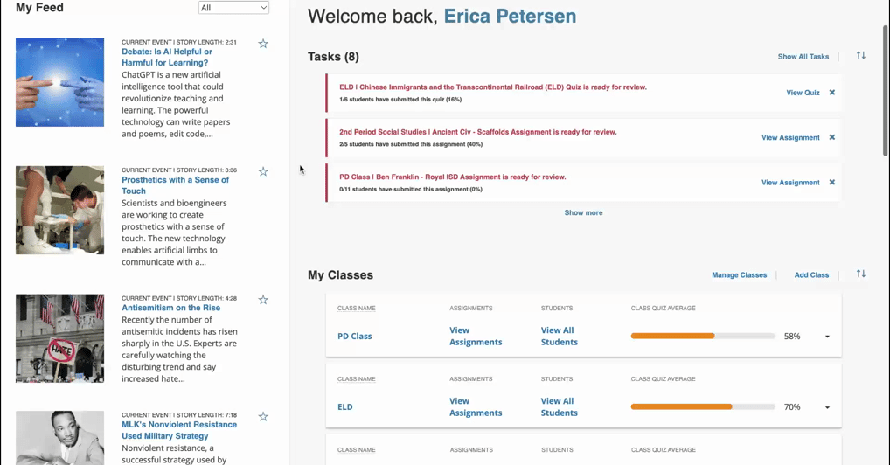Screen dimensions: 890x465
Task: Star the Antisemitism on the Rise story
Action: coord(263,300)
